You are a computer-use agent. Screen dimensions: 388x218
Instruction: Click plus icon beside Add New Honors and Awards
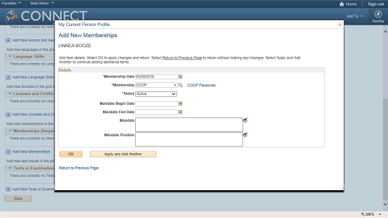click(x=8, y=41)
